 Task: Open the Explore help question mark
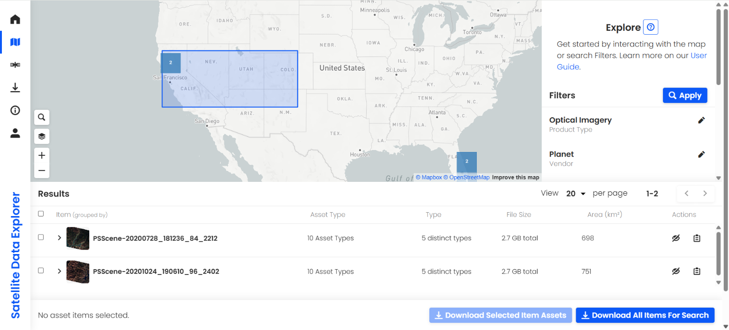tap(650, 27)
